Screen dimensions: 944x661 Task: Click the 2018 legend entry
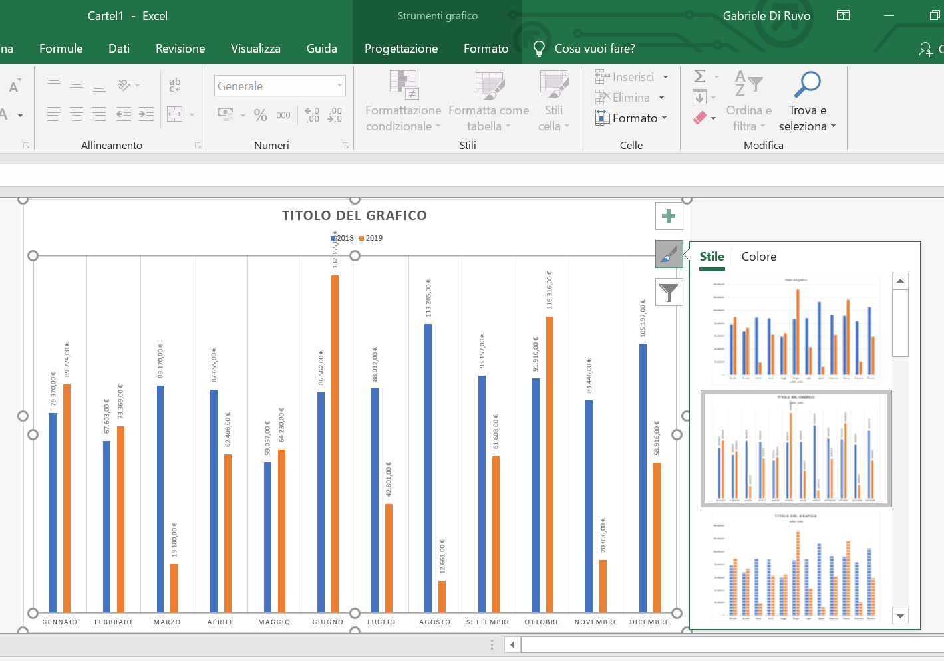pos(342,238)
